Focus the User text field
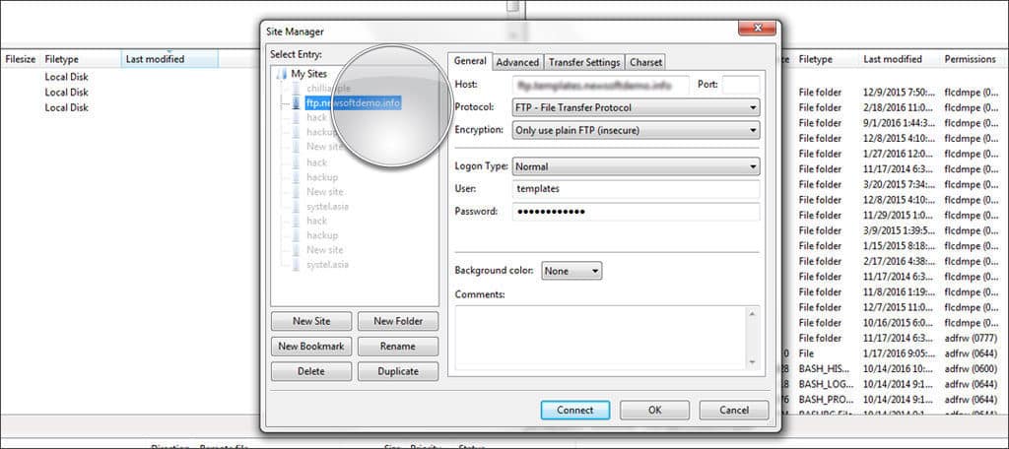This screenshot has width=1009, height=449. (636, 187)
